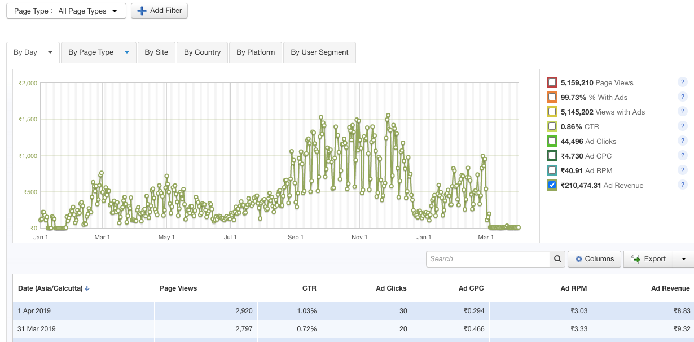Expand the Export options arrow
This screenshot has height=342, width=694.
pyautogui.click(x=684, y=258)
